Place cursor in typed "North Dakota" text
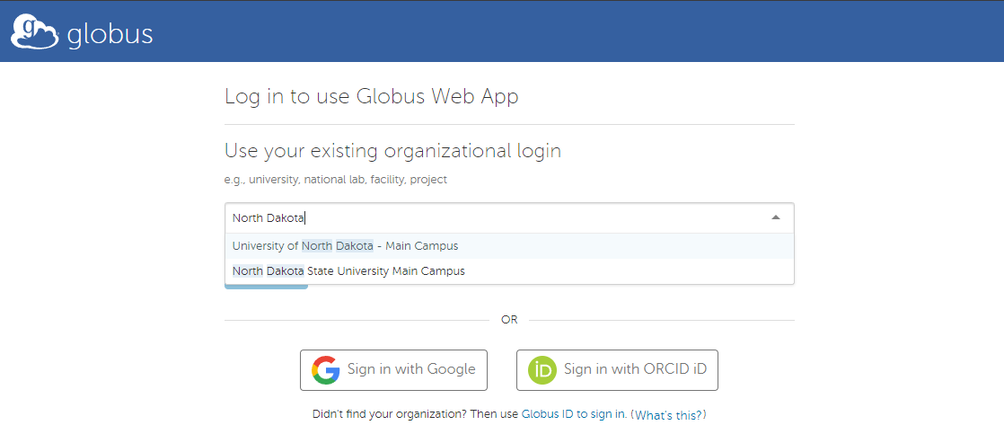This screenshot has height=434, width=1004. point(269,217)
